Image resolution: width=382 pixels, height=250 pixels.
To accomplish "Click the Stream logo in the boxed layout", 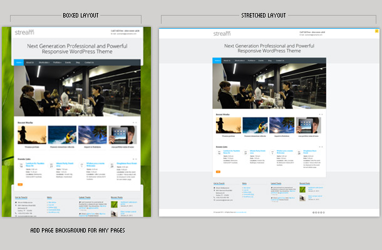I will 24,32.
